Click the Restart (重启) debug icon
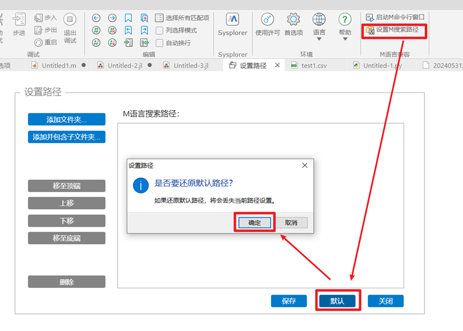Screen dimensions: 463x331 point(39,42)
